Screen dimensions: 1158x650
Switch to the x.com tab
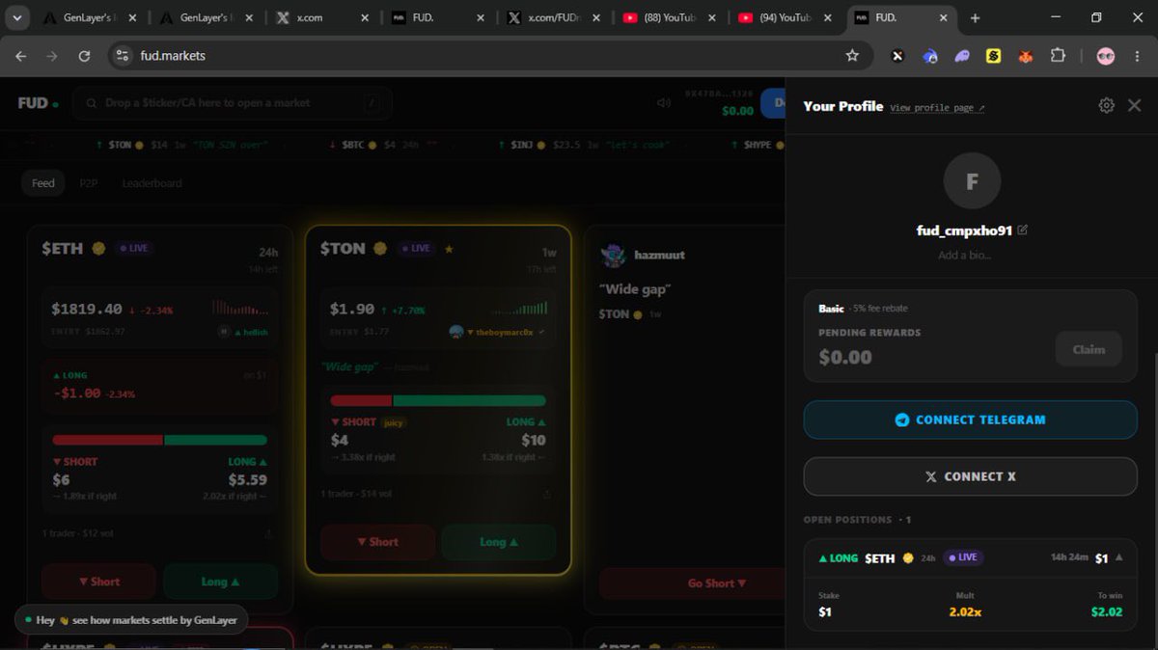[321, 17]
